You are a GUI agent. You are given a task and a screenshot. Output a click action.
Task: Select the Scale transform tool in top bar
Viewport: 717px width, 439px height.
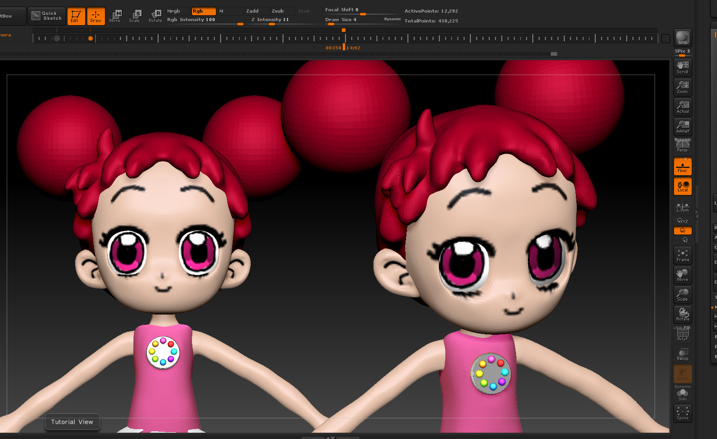click(135, 16)
